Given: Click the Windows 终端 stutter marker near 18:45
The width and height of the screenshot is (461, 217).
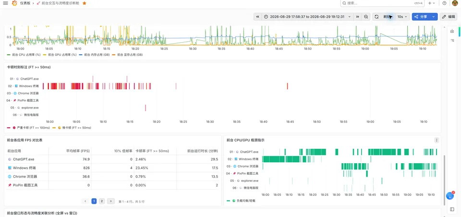Looking at the screenshot, I should pos(287,86).
